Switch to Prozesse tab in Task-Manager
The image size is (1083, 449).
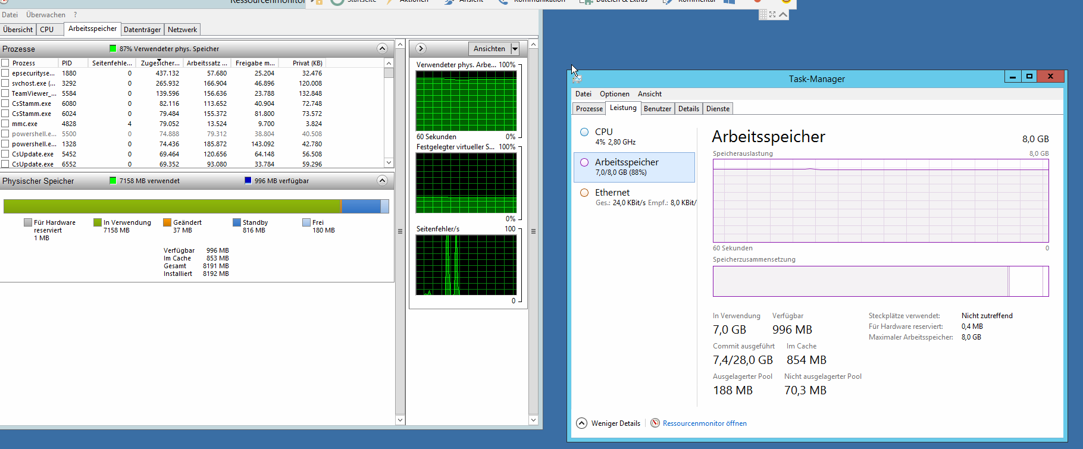[x=589, y=109]
